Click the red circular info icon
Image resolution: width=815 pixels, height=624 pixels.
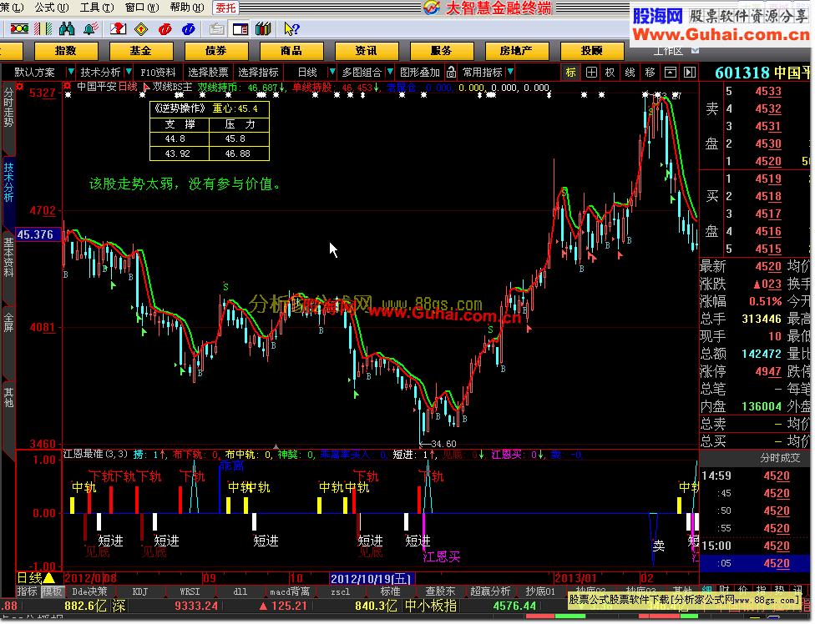165,29
